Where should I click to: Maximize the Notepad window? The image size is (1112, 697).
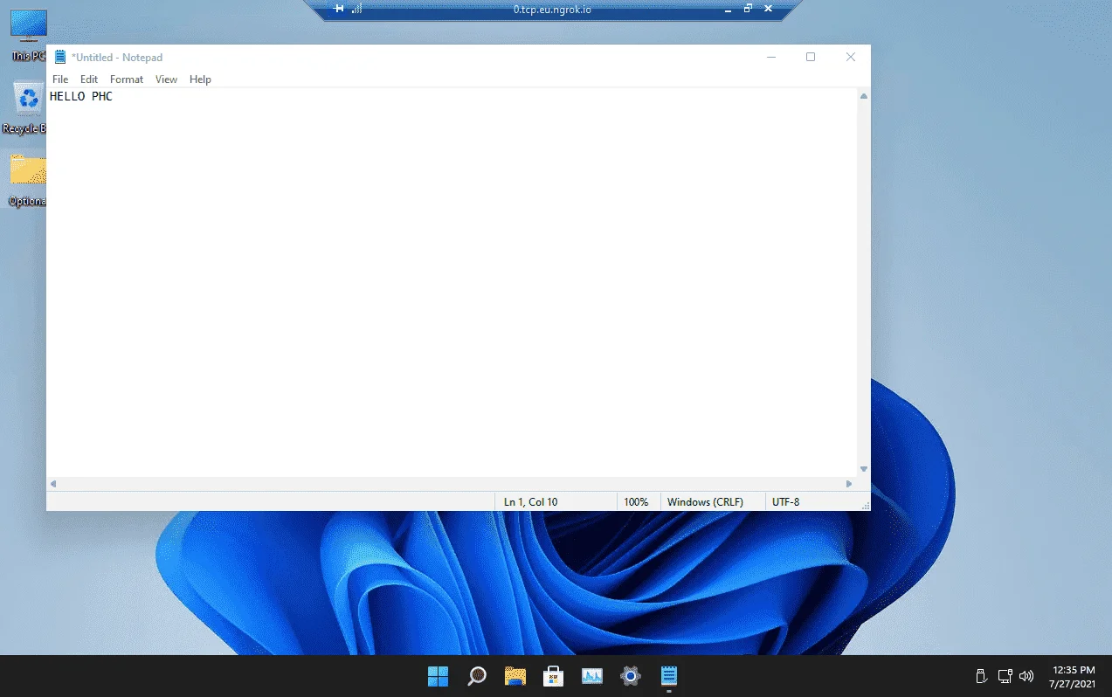[811, 57]
